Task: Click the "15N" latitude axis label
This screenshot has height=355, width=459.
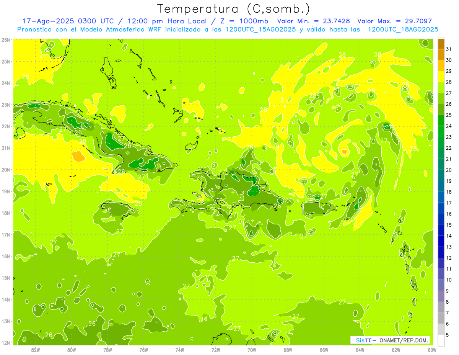Action: [x=6, y=278]
